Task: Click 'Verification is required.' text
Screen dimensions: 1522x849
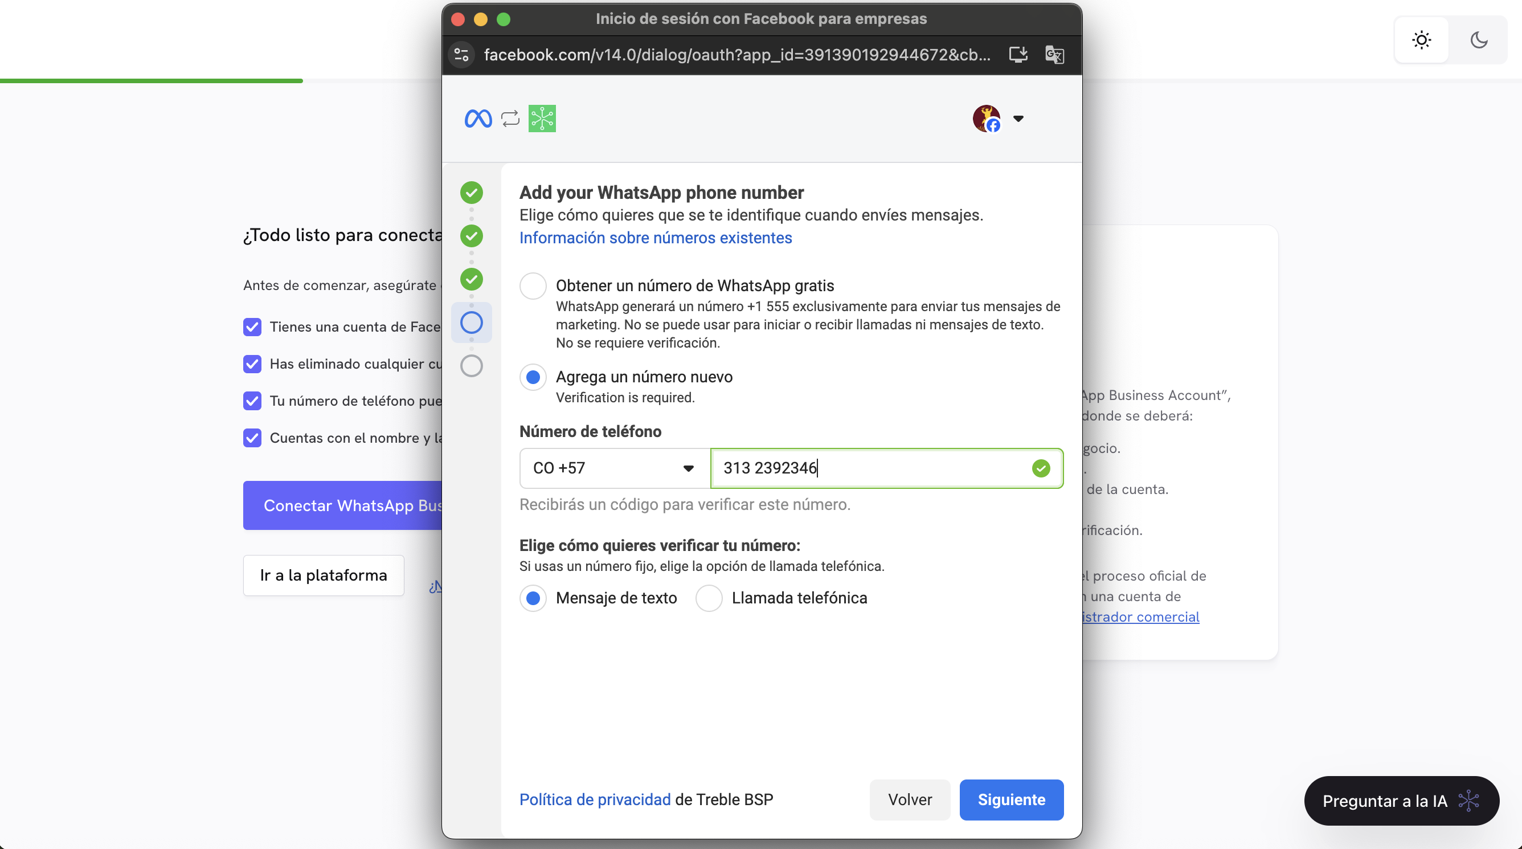Action: coord(625,398)
